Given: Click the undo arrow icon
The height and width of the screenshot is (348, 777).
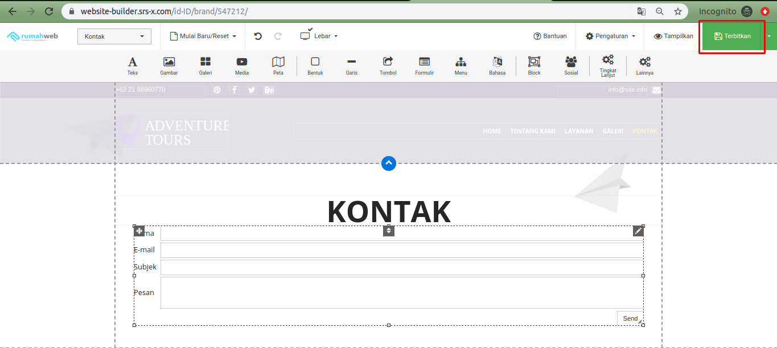Looking at the screenshot, I should pos(258,36).
